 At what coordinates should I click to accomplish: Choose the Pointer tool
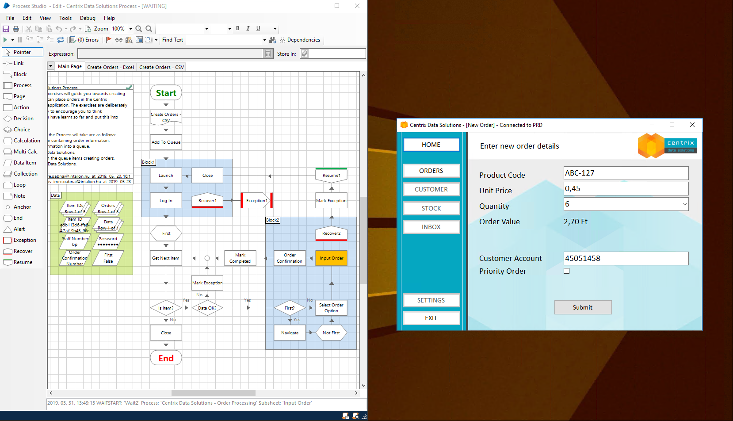tap(22, 52)
